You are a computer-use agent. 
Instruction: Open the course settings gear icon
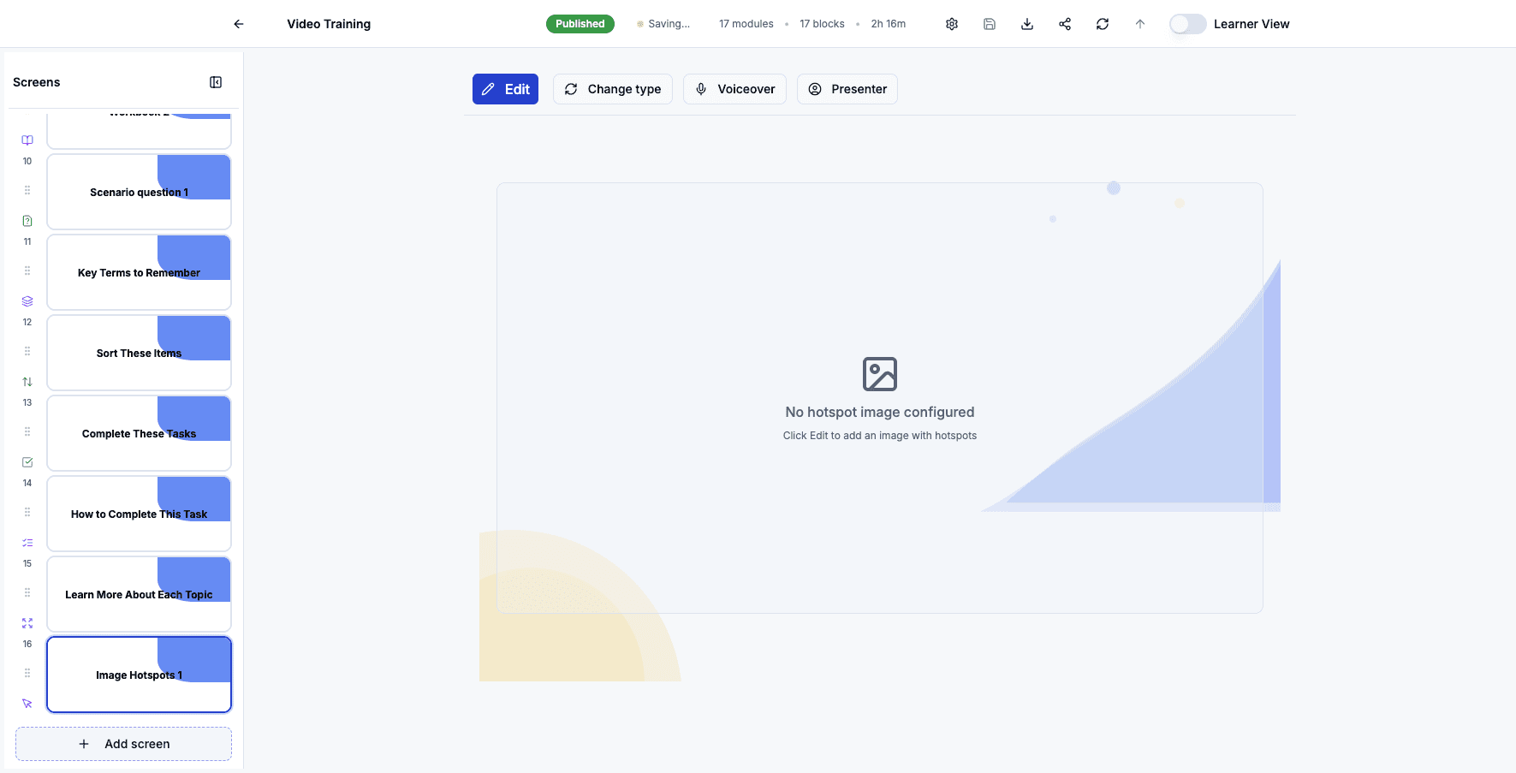click(951, 23)
